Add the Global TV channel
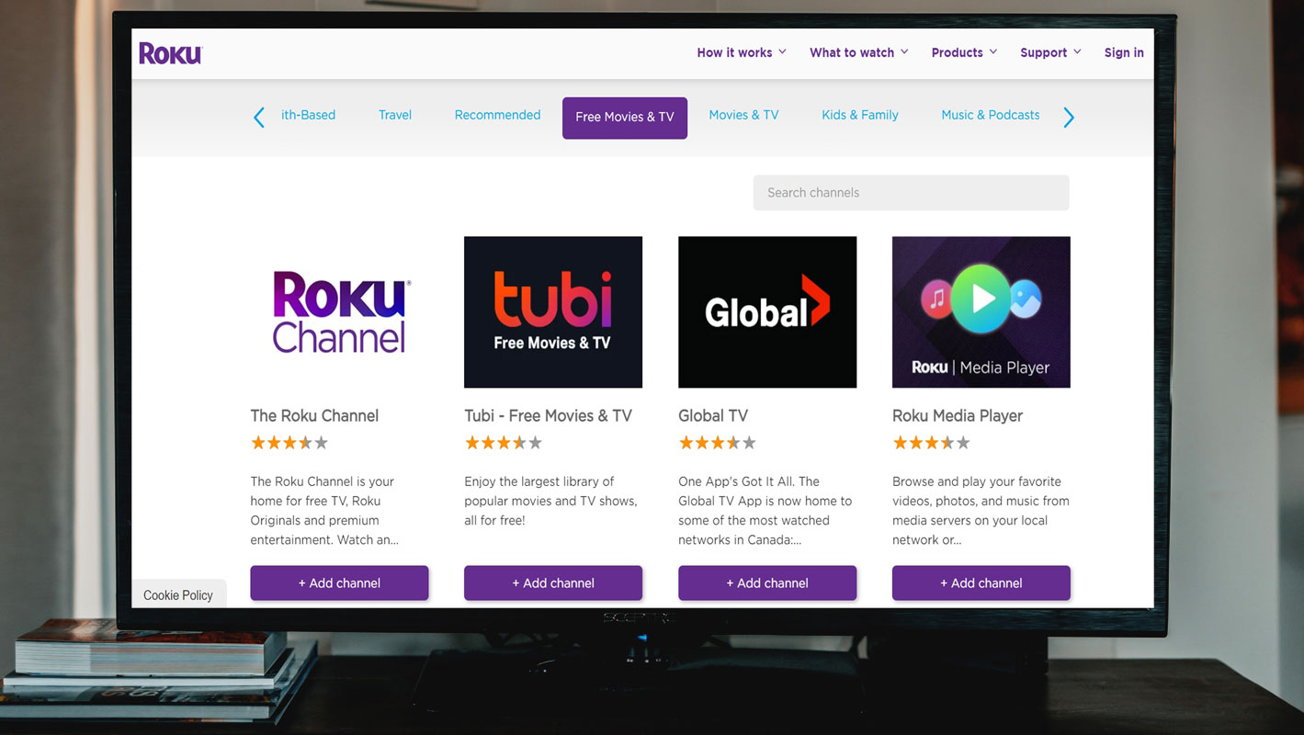 tap(767, 582)
